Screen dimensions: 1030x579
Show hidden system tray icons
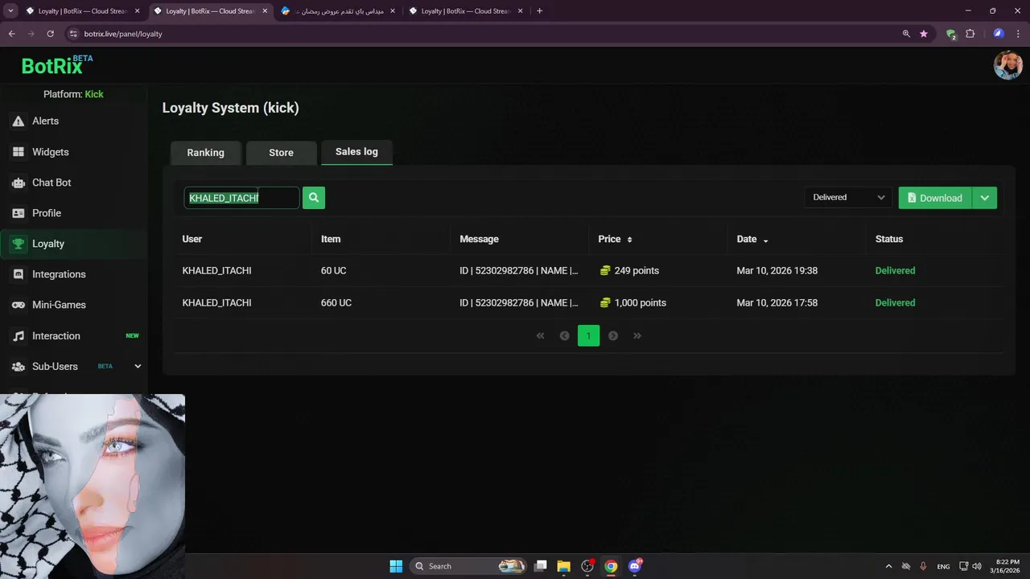(888, 566)
